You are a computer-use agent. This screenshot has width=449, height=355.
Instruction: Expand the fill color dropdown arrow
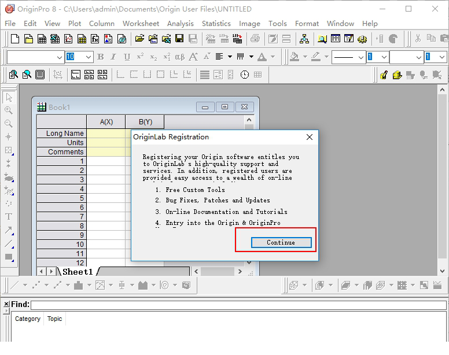(x=306, y=57)
